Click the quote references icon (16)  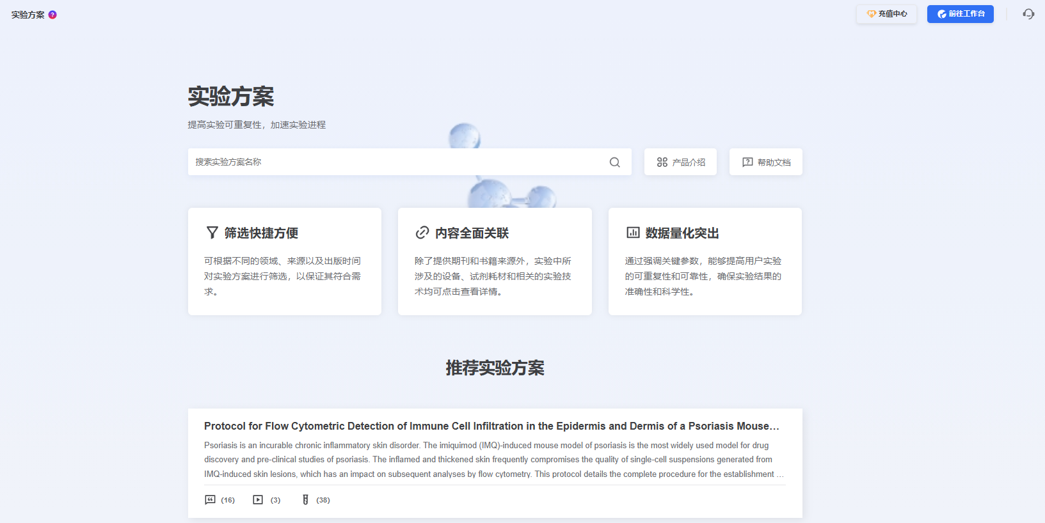click(210, 500)
